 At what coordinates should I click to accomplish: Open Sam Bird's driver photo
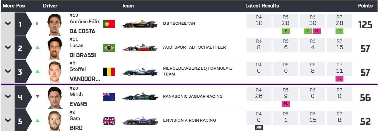click(x=55, y=121)
